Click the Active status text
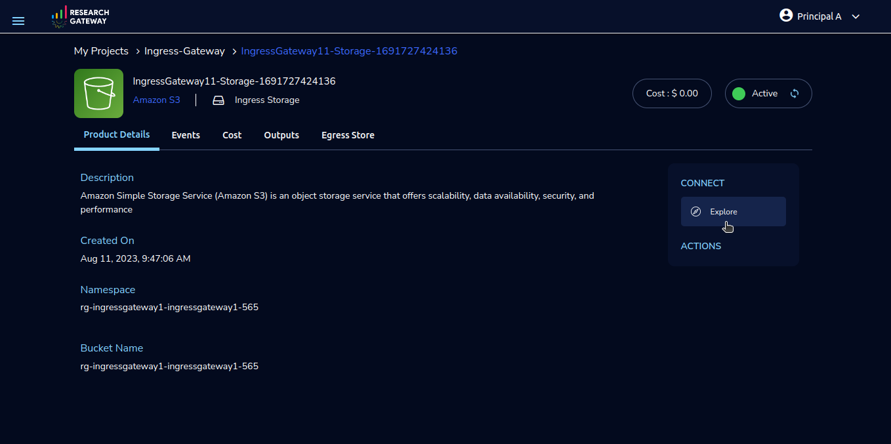 click(x=764, y=94)
